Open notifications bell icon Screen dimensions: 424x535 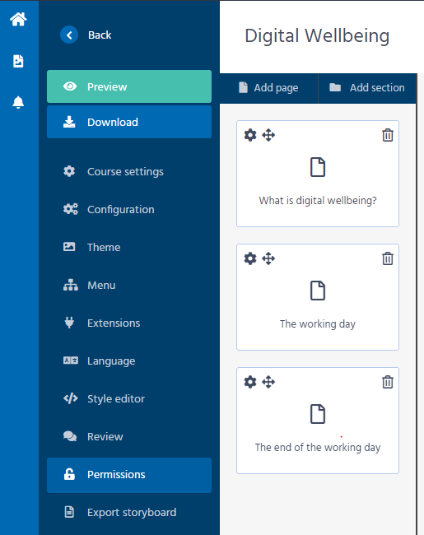tap(18, 102)
